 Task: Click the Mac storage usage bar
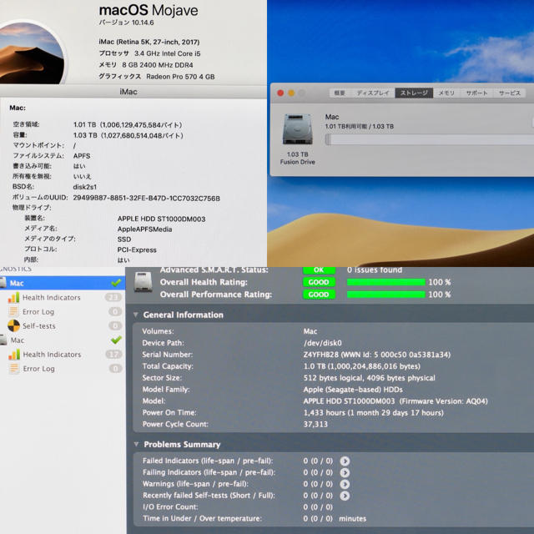point(429,139)
